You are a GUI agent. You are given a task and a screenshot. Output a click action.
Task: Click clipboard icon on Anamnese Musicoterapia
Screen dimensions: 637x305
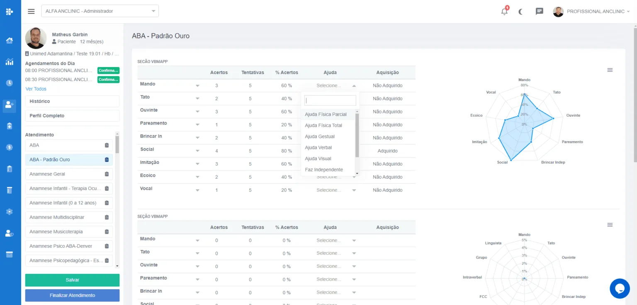pyautogui.click(x=107, y=232)
